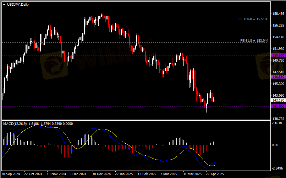286x178 pixels.
Task: Click the MACD 0.00 zero level label
Action: pos(276,145)
